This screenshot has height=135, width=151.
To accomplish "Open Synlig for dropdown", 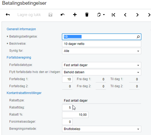I will tap(102, 51).
